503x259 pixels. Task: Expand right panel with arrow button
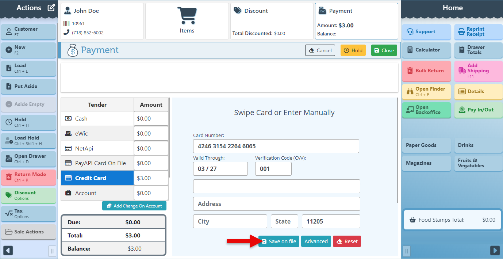[495, 251]
